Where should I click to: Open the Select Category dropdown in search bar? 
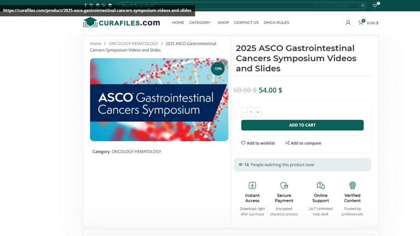click(x=338, y=5)
